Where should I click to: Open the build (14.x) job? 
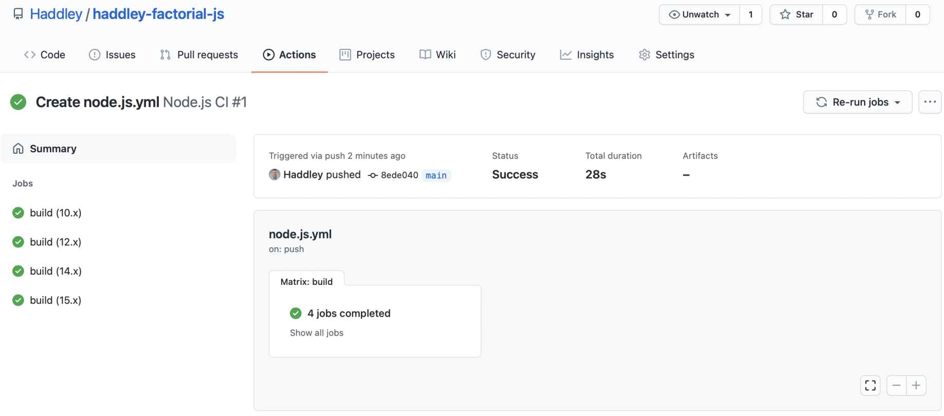[x=56, y=271]
